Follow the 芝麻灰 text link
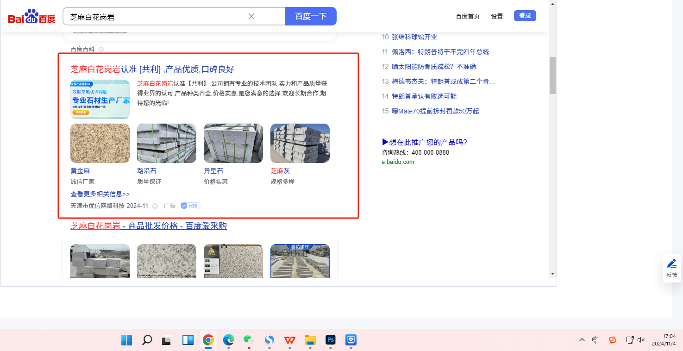Viewport: 683px width, 351px height. point(280,171)
